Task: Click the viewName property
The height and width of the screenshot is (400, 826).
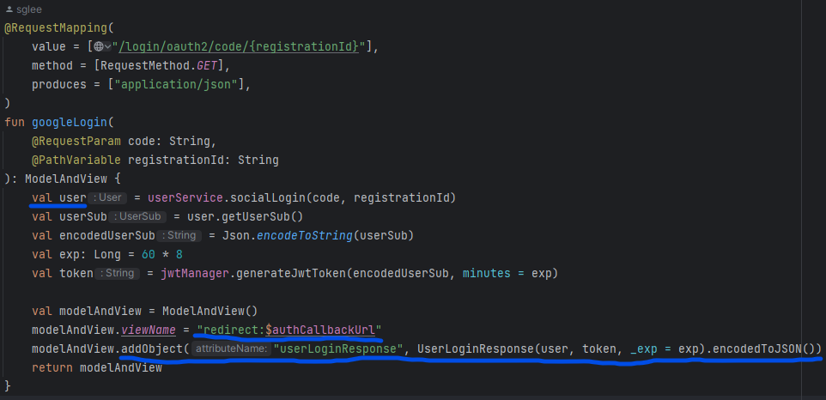Action: point(149,330)
